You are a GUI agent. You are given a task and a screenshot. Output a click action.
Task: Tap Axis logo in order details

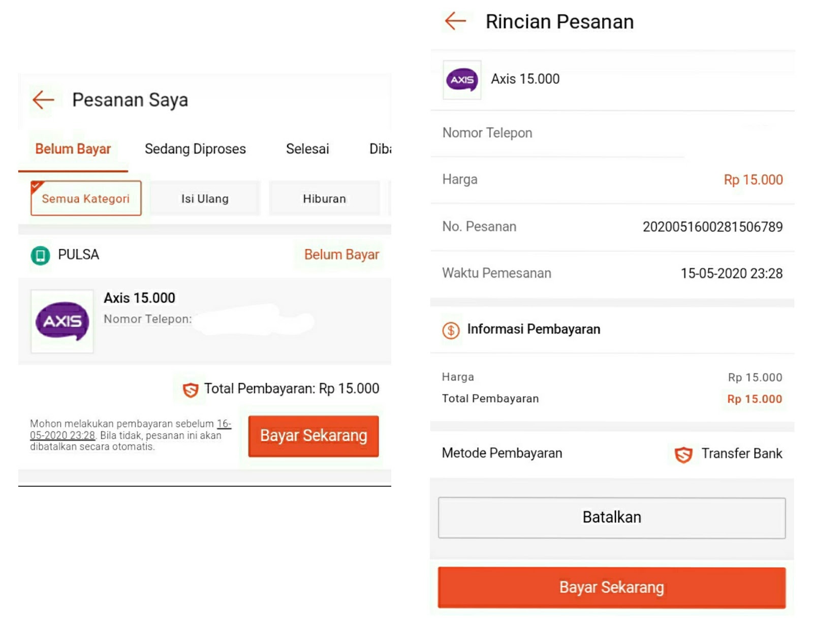[462, 80]
